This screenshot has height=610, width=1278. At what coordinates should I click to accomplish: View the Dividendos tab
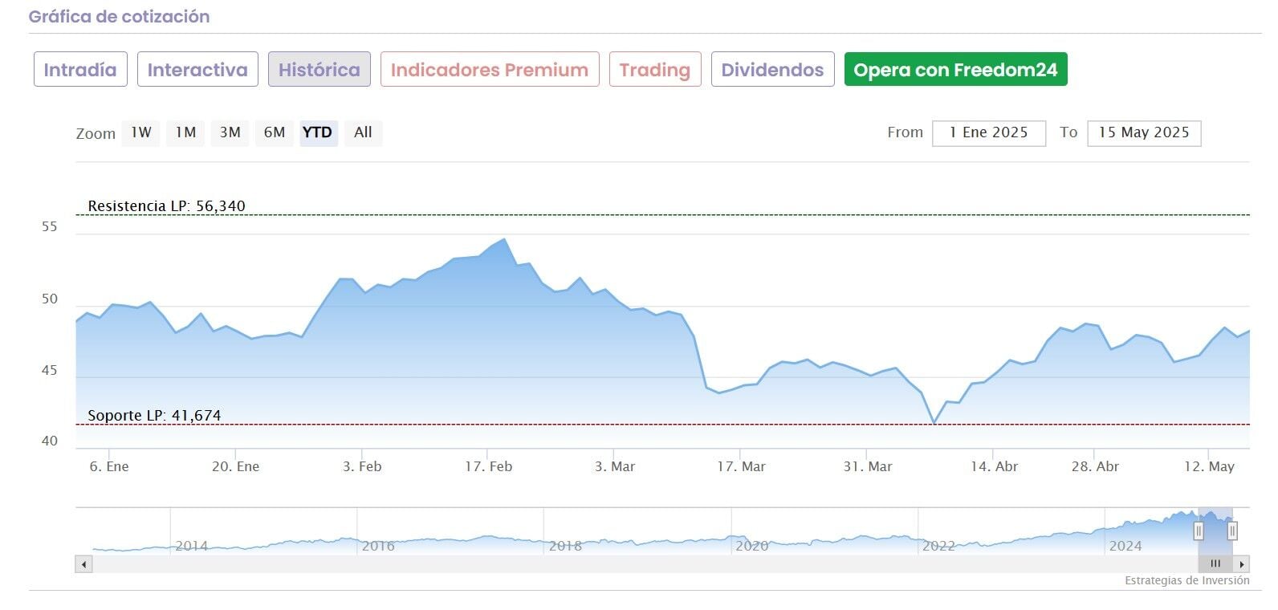[x=772, y=70]
